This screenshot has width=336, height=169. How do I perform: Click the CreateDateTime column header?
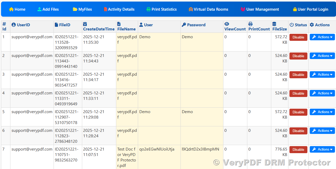(x=99, y=29)
